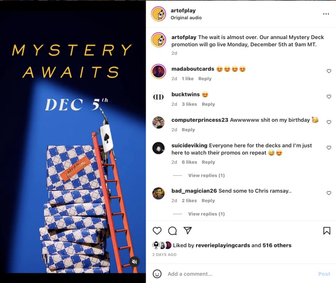Reply to computerprincess23's comment
The height and width of the screenshot is (283, 336).
(x=188, y=130)
